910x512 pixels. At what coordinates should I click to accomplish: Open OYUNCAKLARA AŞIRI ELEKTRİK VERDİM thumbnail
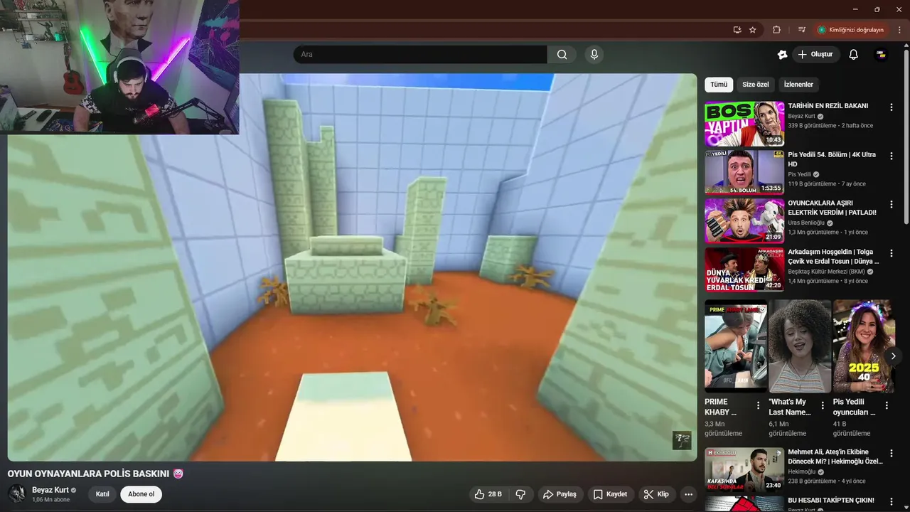(x=744, y=220)
